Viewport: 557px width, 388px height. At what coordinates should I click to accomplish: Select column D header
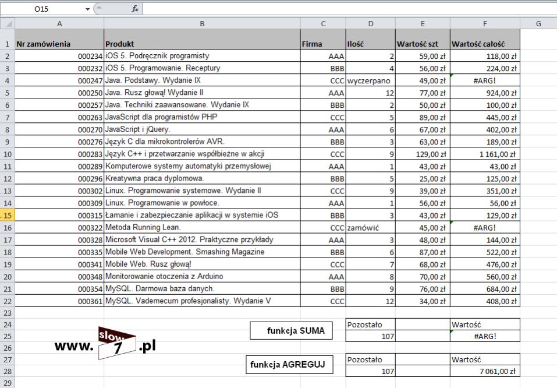(x=371, y=24)
